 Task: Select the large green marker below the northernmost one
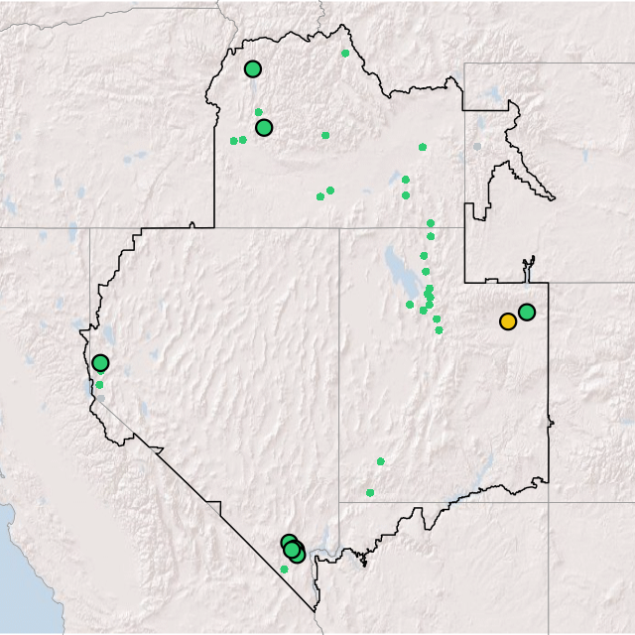(264, 128)
